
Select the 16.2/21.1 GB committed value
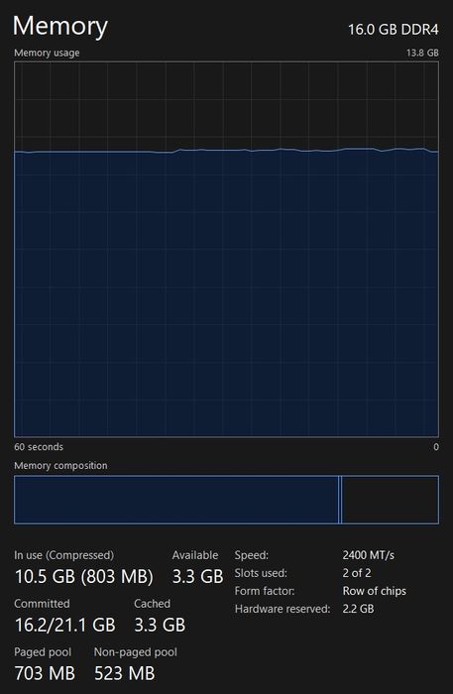tap(65, 625)
